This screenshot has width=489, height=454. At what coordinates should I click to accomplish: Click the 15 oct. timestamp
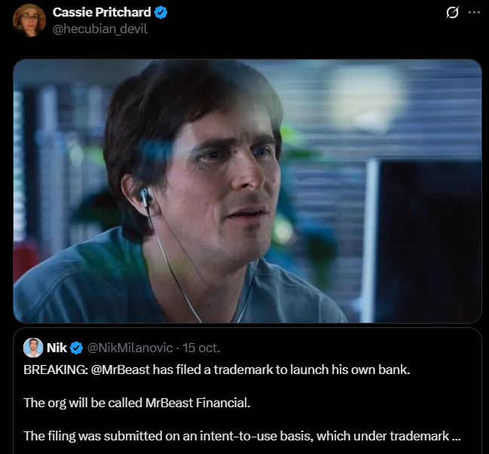(x=201, y=348)
